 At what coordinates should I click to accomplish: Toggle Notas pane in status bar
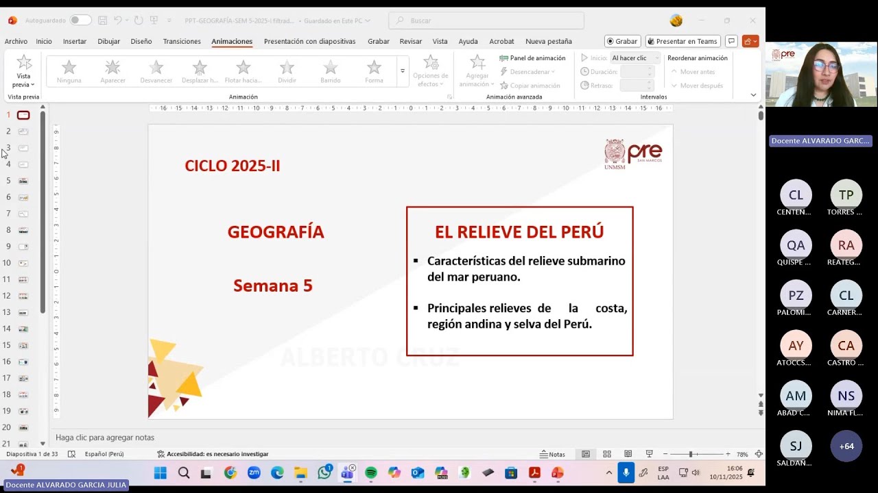pyautogui.click(x=552, y=454)
